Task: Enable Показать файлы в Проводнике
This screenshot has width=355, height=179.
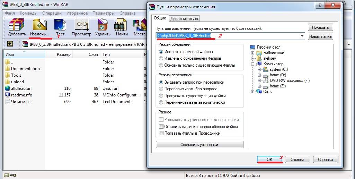Action: 161,133
